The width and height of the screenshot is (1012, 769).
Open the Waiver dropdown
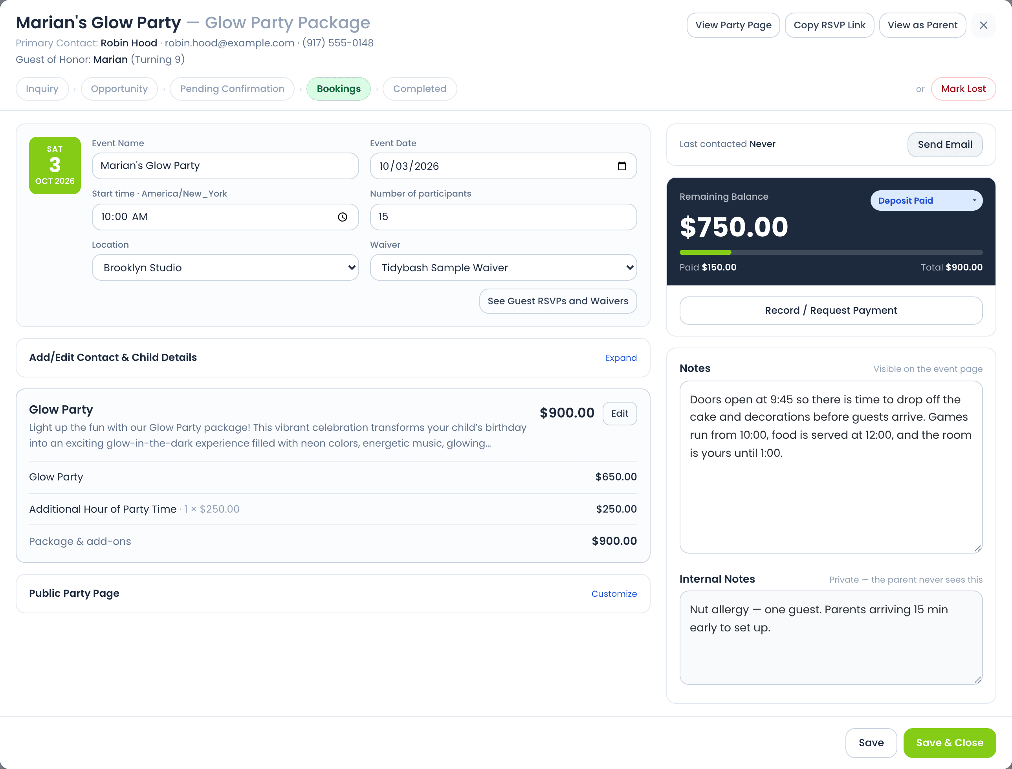[x=503, y=267]
